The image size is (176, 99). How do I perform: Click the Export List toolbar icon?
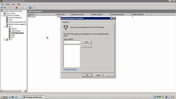point(26,8)
